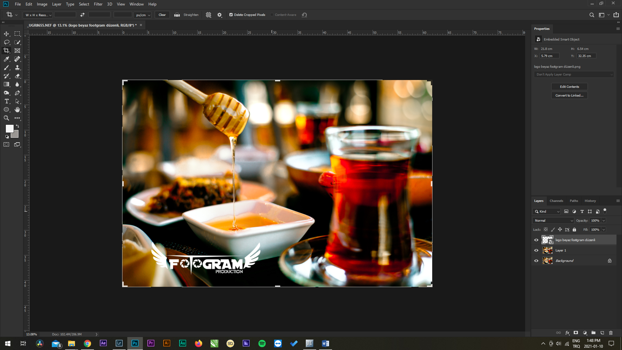The image size is (622, 350).
Task: Select the Move tool
Action: 6,33
